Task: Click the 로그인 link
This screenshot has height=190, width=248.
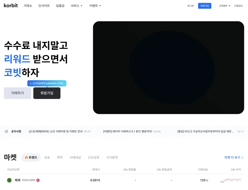Action: point(191,6)
